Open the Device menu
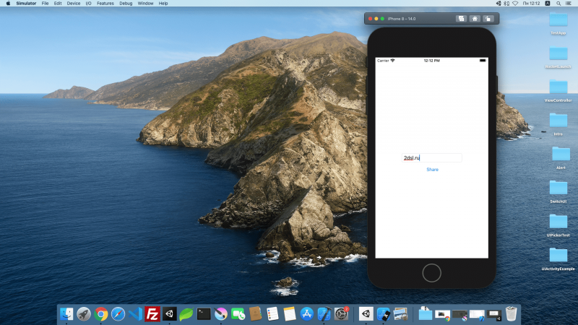This screenshot has height=325, width=578. (74, 4)
